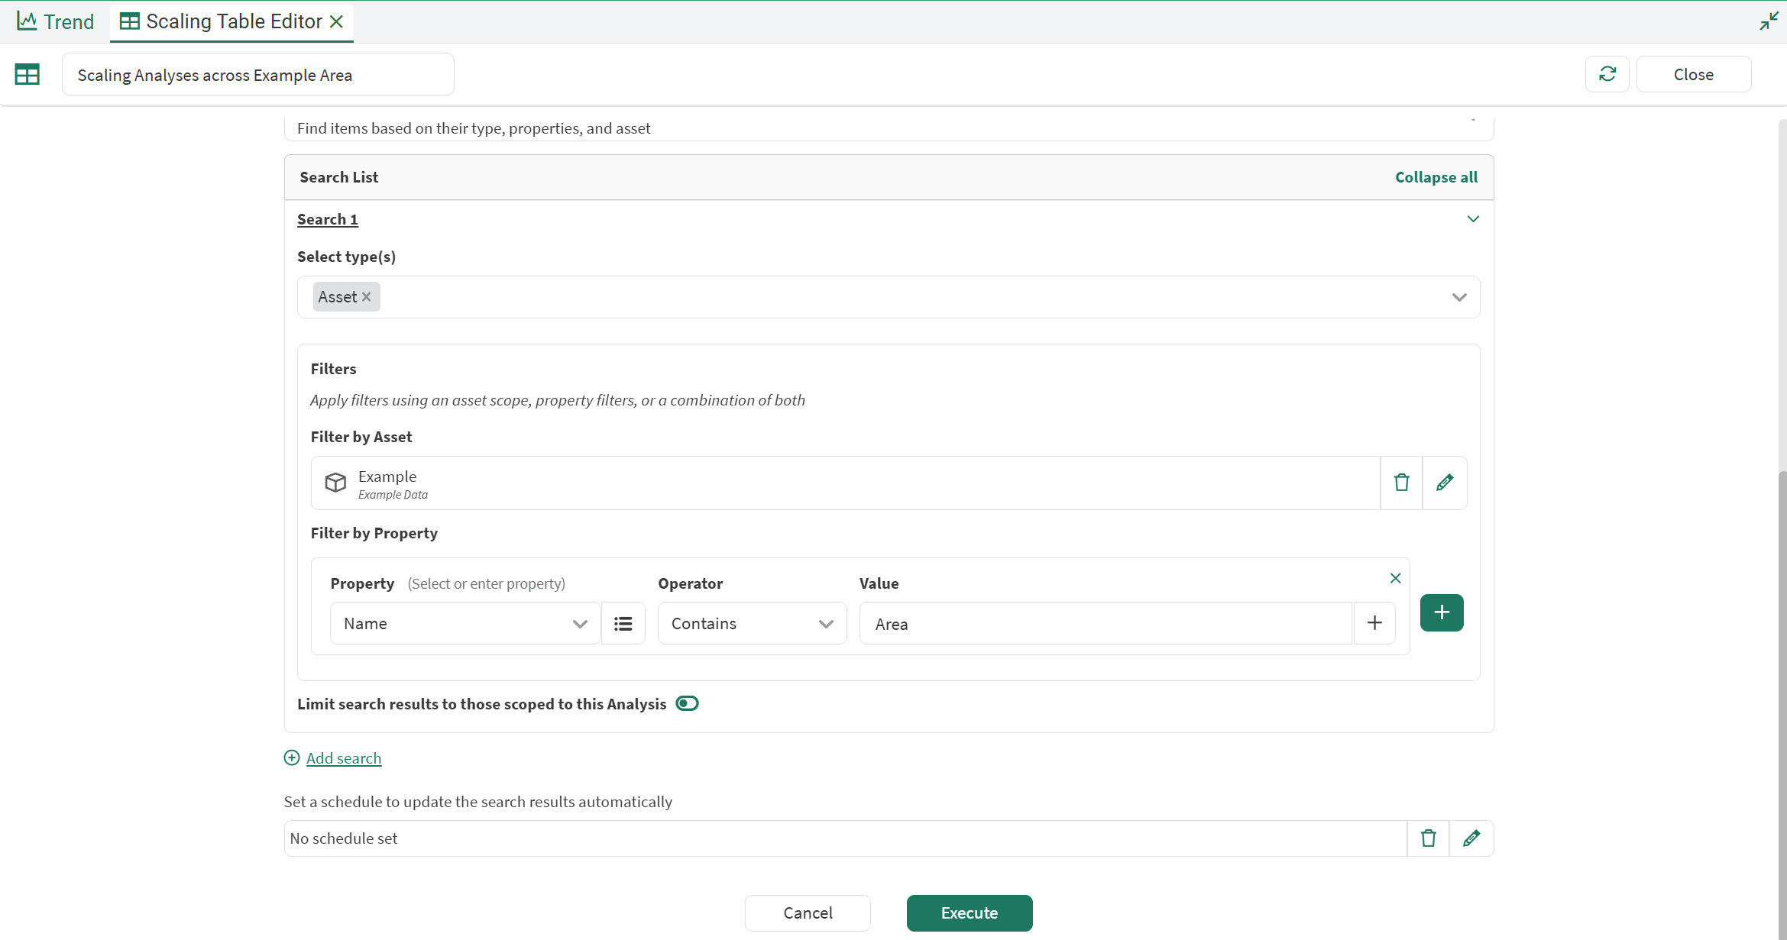This screenshot has width=1787, height=940.
Task: Toggle limit search results to this Analysis
Action: pos(687,703)
